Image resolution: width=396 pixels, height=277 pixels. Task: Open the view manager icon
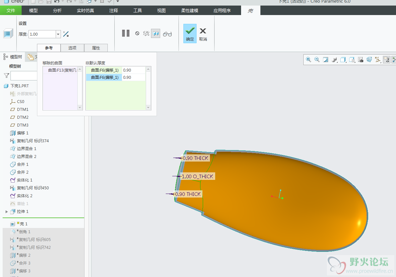click(352, 60)
